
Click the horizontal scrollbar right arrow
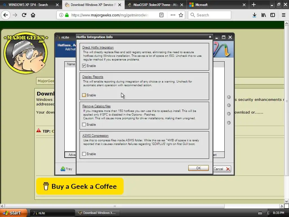pyautogui.click(x=282, y=206)
